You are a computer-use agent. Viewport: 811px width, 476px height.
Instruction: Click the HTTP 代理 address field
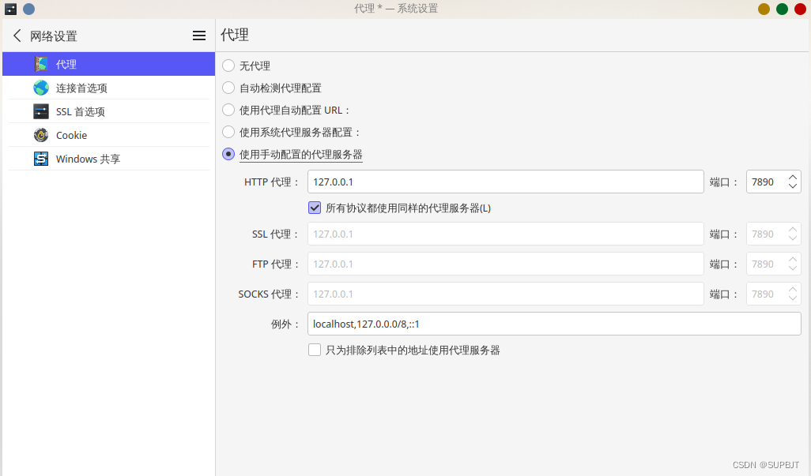point(505,182)
